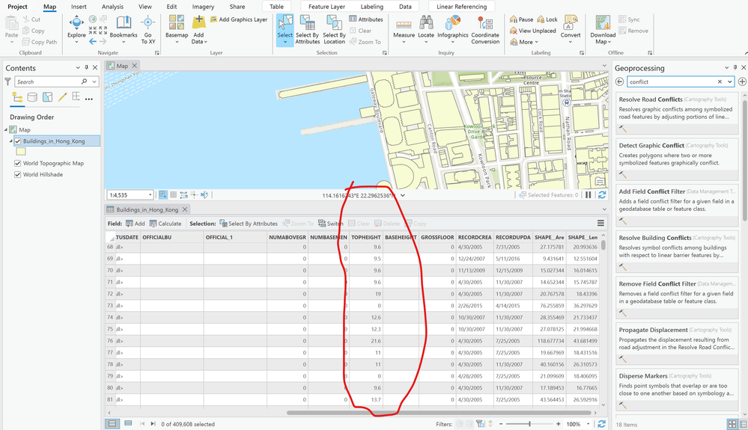
Task: Click Calculate in the table toolbar
Action: click(x=165, y=223)
